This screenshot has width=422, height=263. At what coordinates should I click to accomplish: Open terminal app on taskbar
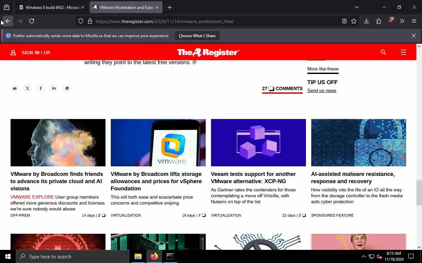click(170, 256)
